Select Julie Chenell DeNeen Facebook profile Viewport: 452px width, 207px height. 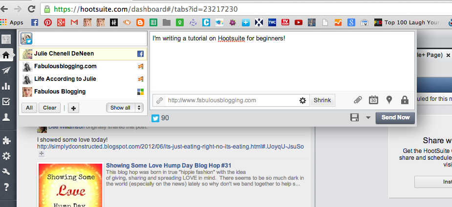point(83,54)
